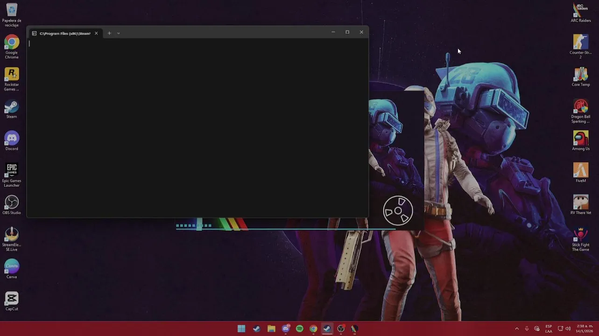Close the Steam terminal tab with its X
The image size is (599, 336).
[x=96, y=33]
